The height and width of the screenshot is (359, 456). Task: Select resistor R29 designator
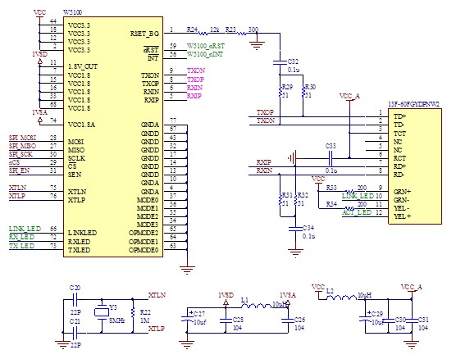pos(287,87)
